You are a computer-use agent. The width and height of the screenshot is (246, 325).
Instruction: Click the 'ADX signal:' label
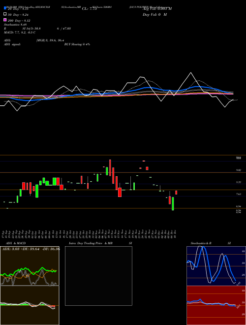tap(12, 44)
